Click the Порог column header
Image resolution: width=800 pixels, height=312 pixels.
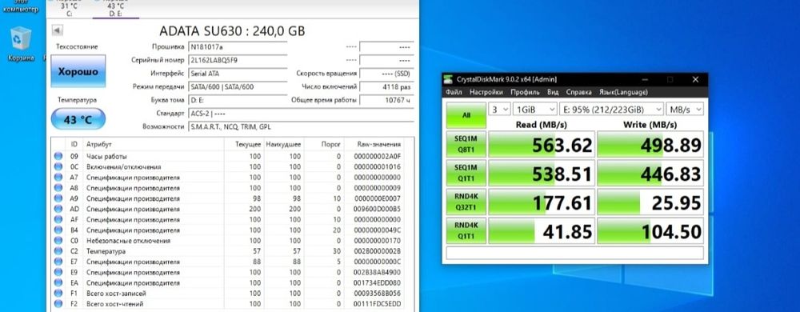[325, 145]
